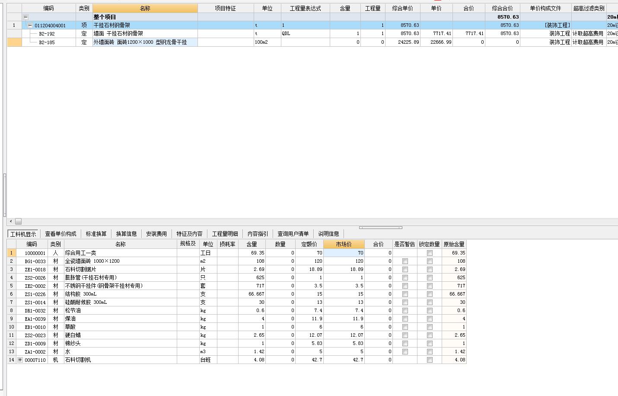This screenshot has height=396, width=618.
Task: Click the 7717.41 unit price cell
Action: [x=436, y=33]
